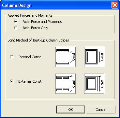The width and height of the screenshot is (120, 118).
Task: Choose the External Const radio button
Action: 12,81
